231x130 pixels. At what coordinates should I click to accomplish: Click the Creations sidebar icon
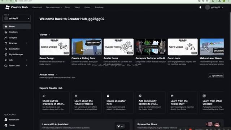[6, 32]
